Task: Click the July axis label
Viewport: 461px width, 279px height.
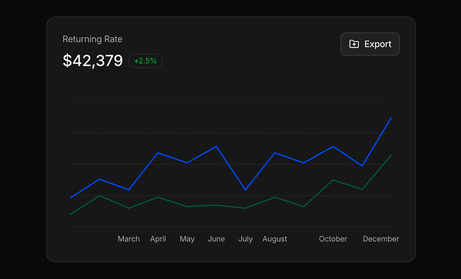Action: point(246,239)
